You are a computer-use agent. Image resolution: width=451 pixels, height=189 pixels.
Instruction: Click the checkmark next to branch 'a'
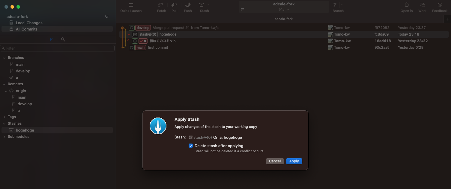[11, 77]
